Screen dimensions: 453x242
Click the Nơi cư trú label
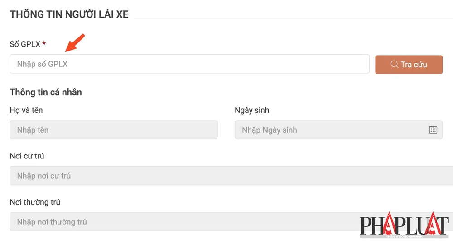(x=27, y=156)
